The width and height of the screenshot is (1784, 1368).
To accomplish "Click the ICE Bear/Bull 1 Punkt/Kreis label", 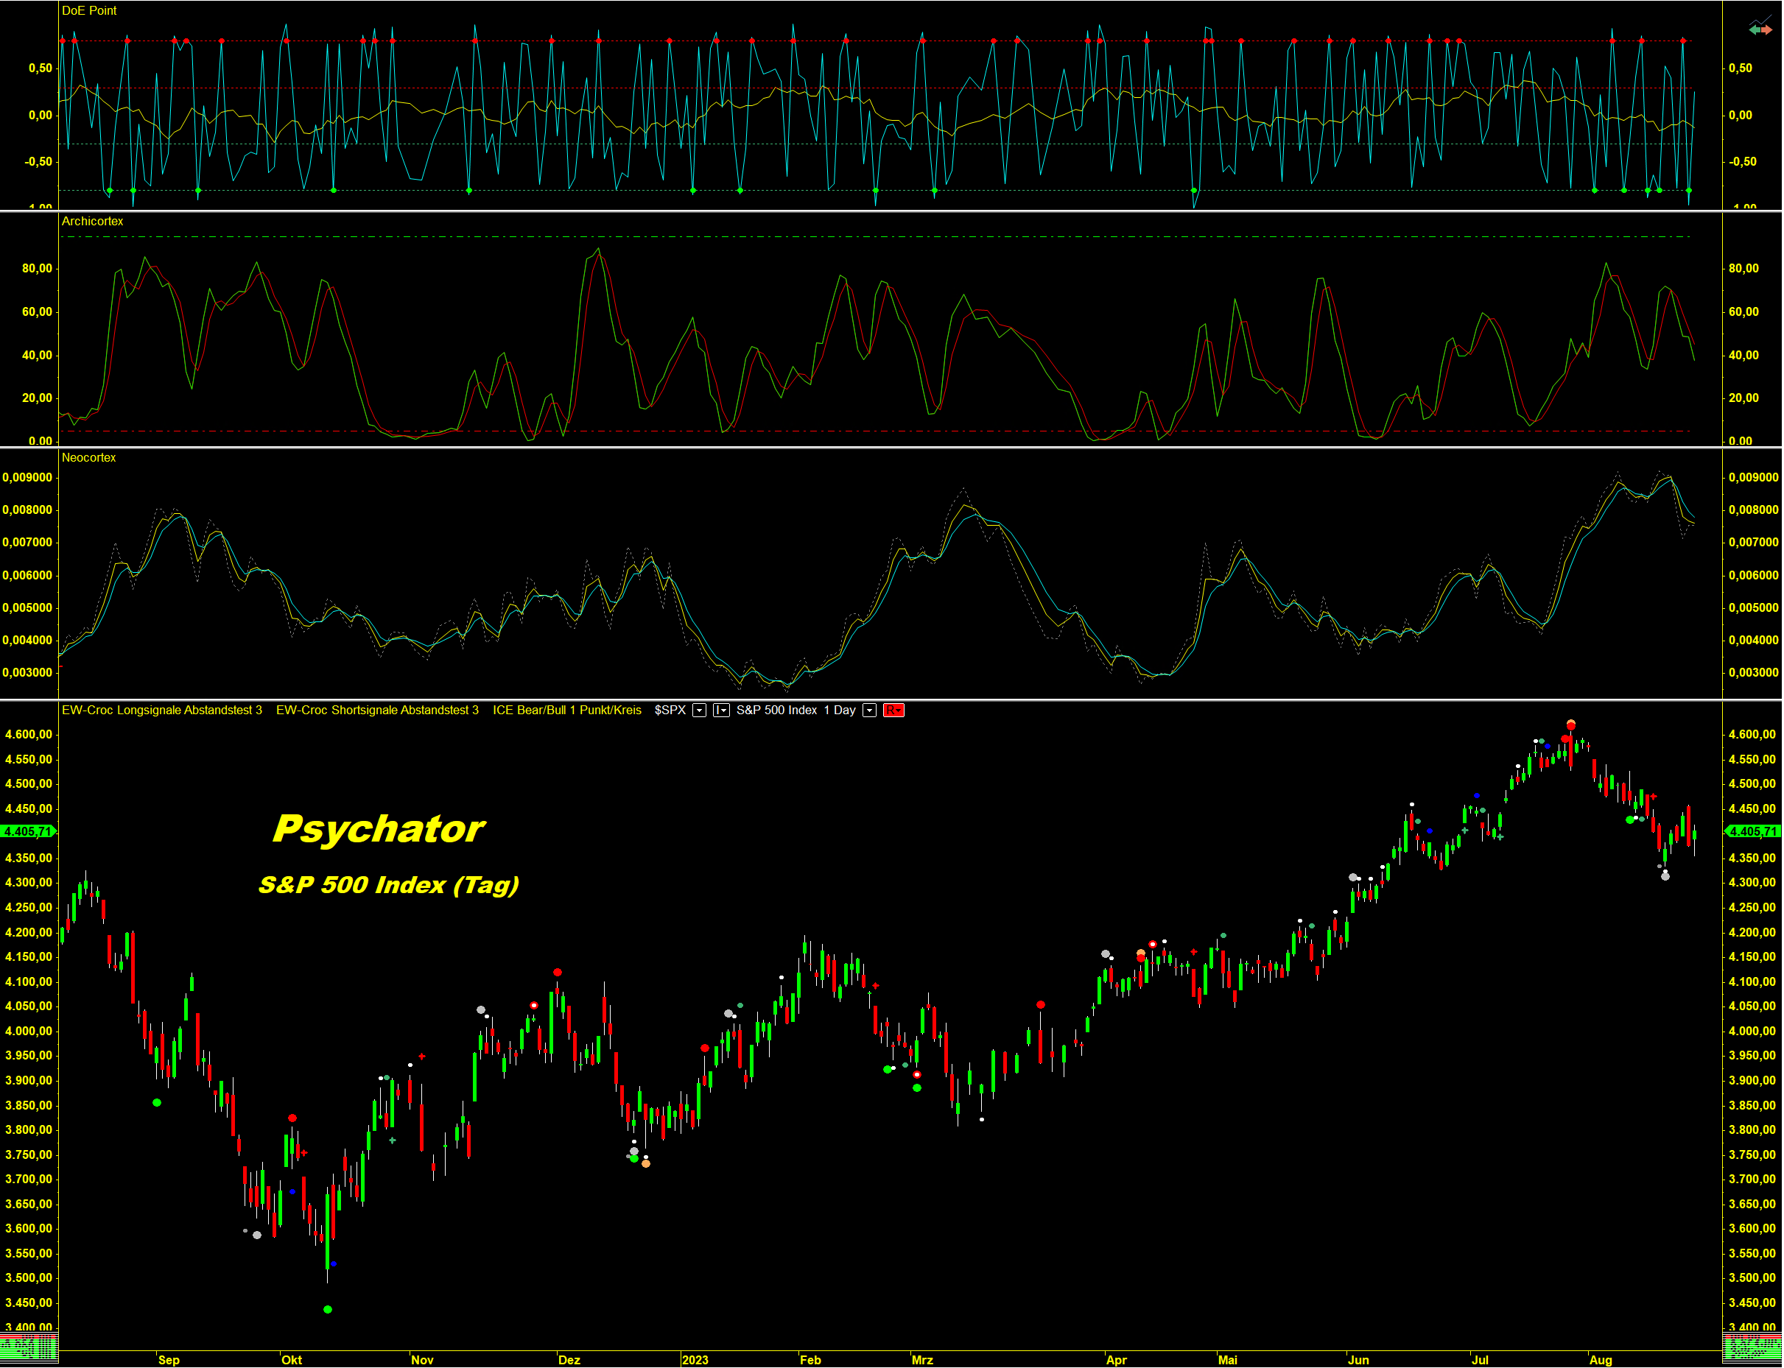I will coord(567,711).
